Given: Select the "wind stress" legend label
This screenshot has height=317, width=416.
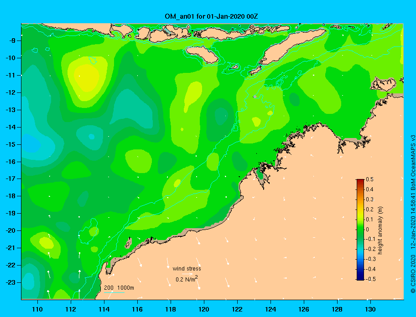Looking at the screenshot, I should point(187,269).
